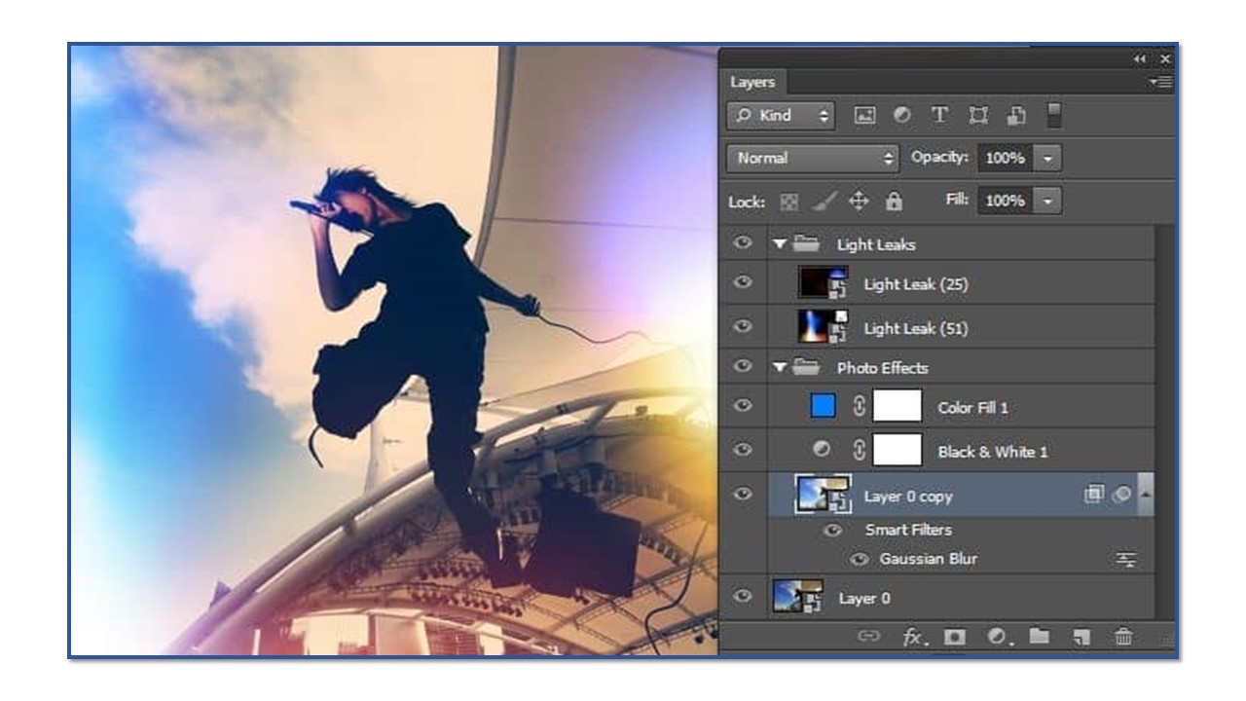The height and width of the screenshot is (701, 1246).
Task: Click the "Black & White 1" layer name
Action: pos(993,451)
